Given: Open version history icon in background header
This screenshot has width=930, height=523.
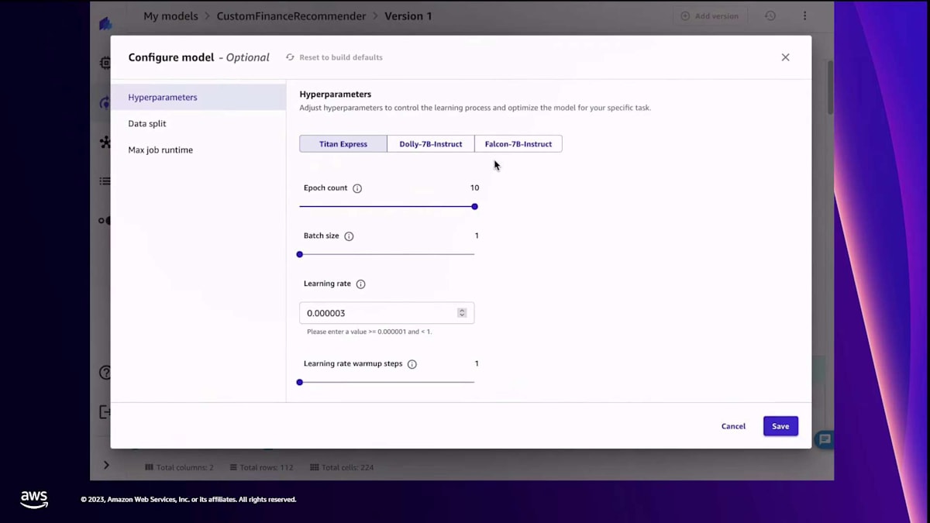Looking at the screenshot, I should point(770,16).
